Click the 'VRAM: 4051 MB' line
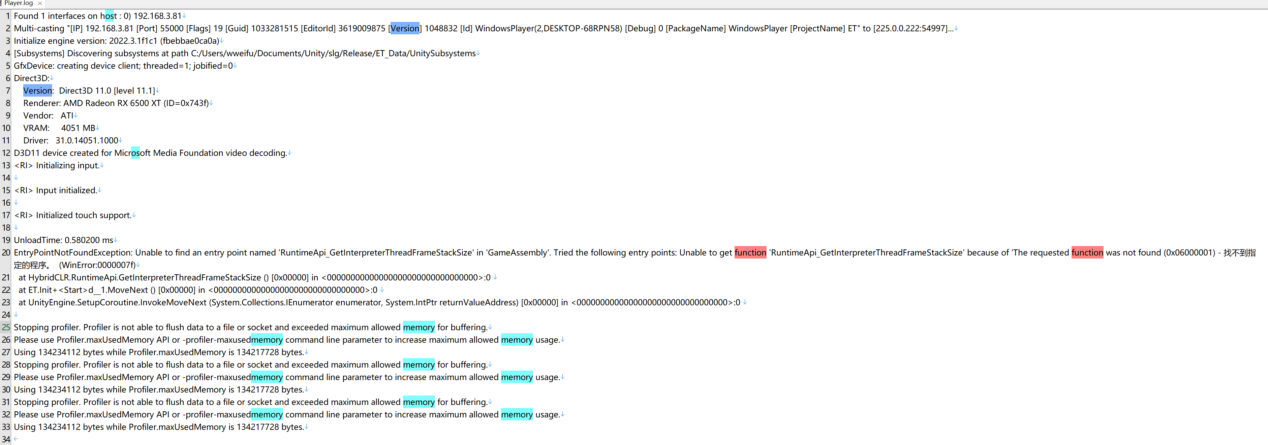The image size is (1268, 445). (59, 128)
